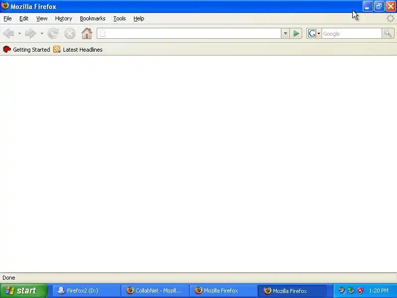Click the Back arrow button
The width and height of the screenshot is (397, 298).
click(8, 33)
